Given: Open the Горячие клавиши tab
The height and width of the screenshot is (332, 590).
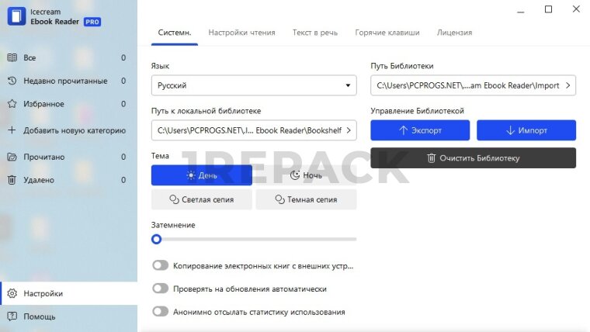Looking at the screenshot, I should point(387,33).
